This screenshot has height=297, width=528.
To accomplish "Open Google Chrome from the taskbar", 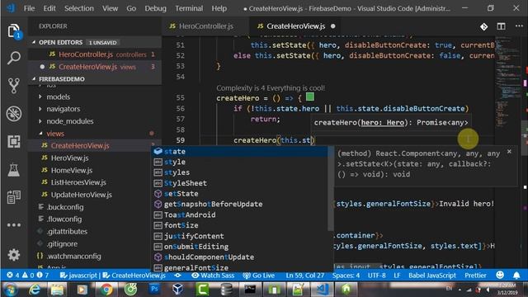I will point(106,289).
